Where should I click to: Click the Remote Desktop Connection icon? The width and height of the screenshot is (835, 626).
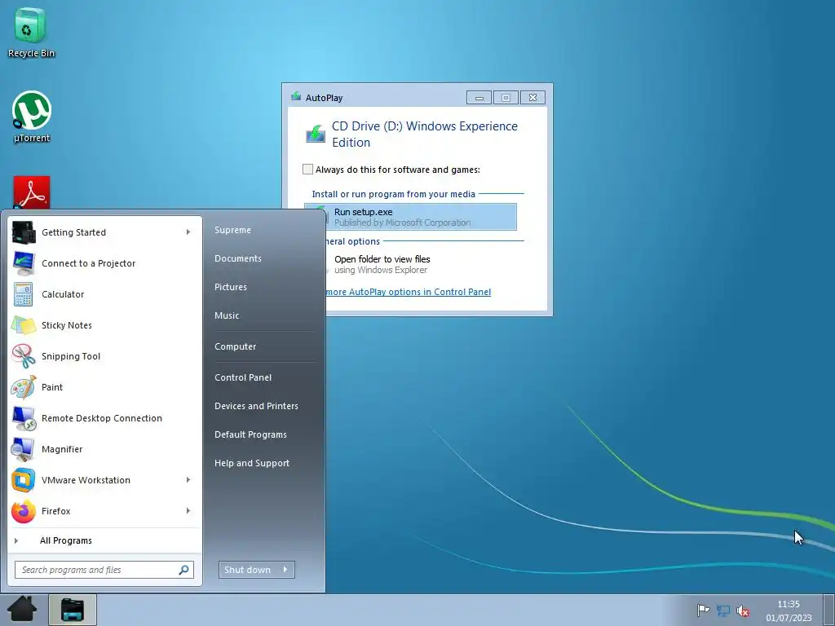[24, 418]
